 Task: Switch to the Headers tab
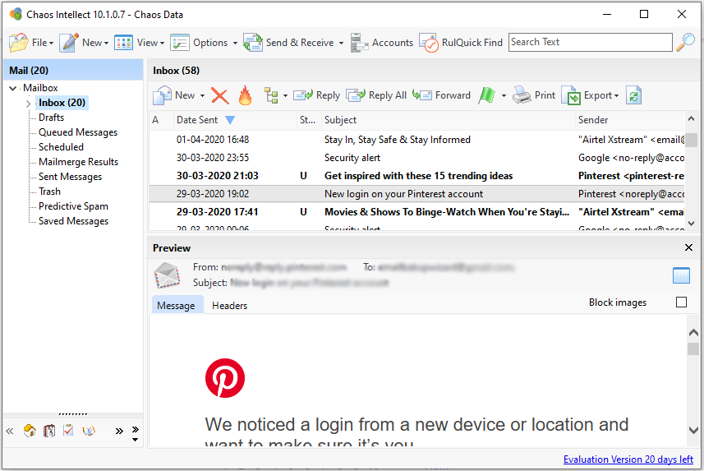(229, 306)
